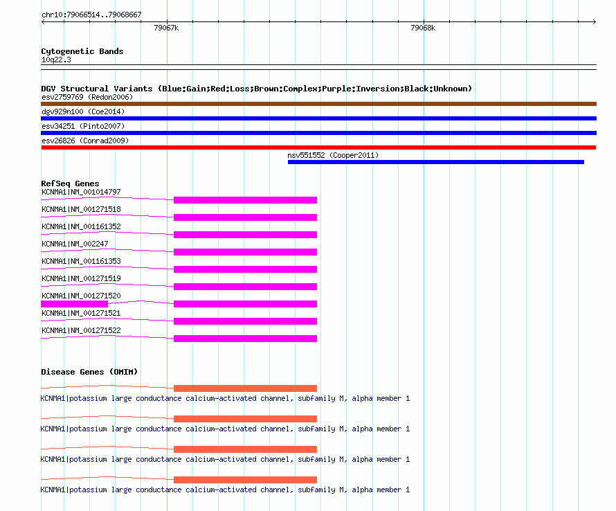Open the second KCNMA1 potassium channel link

click(225, 429)
